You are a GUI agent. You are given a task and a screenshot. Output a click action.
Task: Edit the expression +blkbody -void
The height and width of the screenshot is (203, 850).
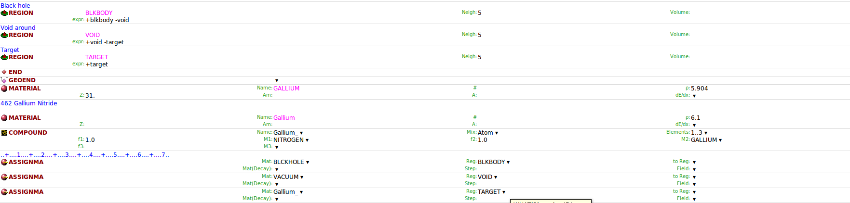[107, 20]
